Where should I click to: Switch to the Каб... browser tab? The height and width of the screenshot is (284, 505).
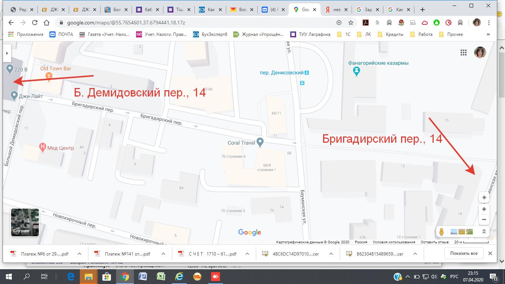tap(147, 10)
